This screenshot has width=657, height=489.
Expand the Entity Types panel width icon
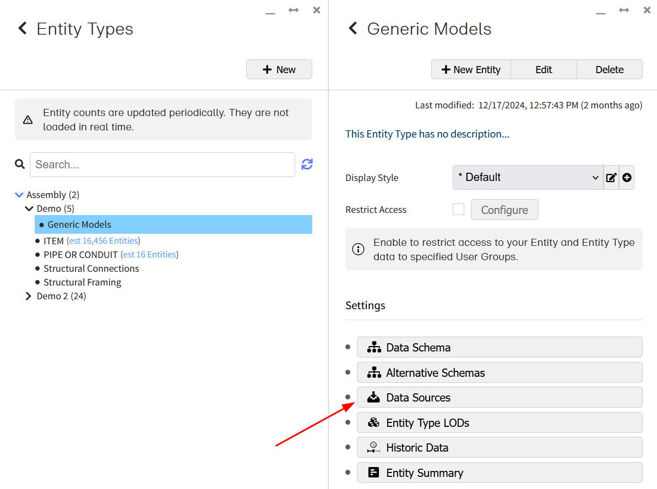(294, 10)
